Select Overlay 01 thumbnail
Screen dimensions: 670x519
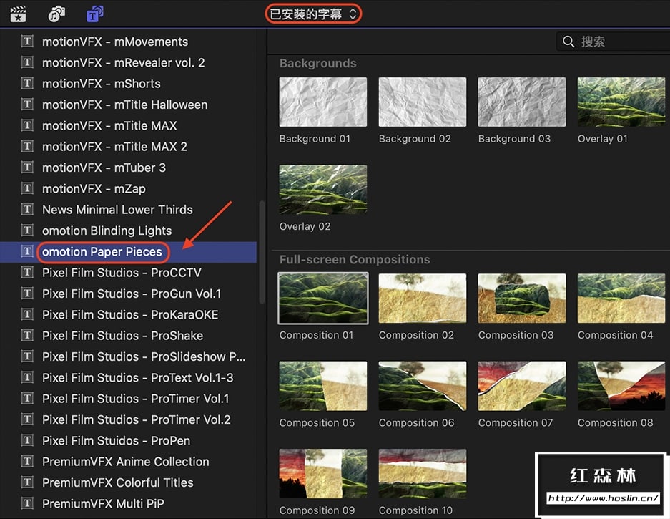tap(621, 102)
